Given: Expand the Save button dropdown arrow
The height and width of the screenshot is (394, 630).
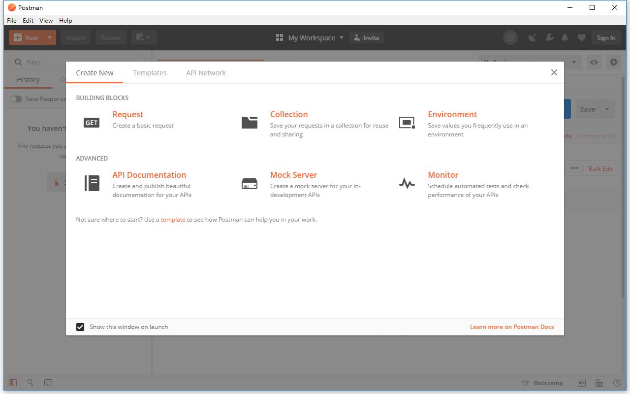Looking at the screenshot, I should [607, 109].
